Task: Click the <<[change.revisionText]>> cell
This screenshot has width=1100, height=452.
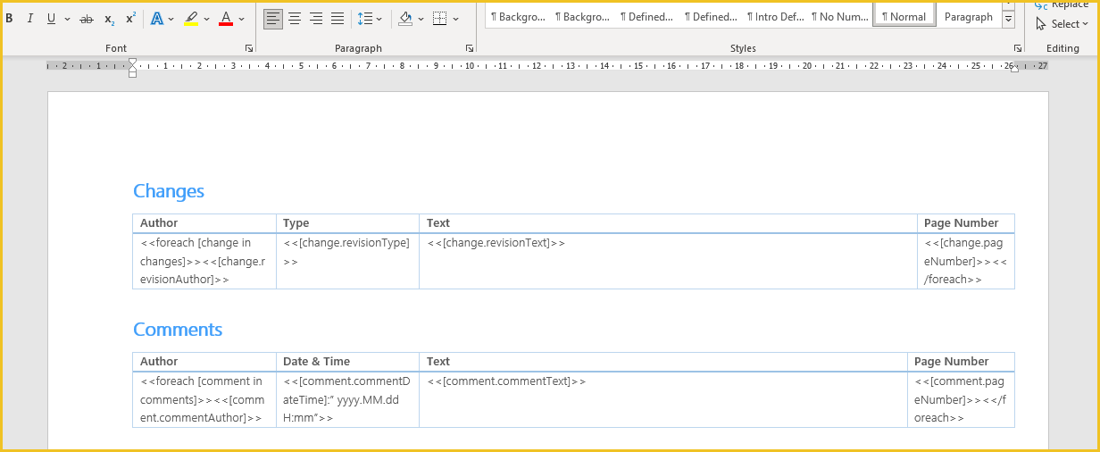Action: 668,261
